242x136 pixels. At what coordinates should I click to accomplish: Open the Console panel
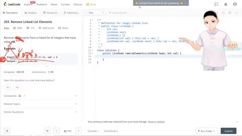click(x=93, y=131)
